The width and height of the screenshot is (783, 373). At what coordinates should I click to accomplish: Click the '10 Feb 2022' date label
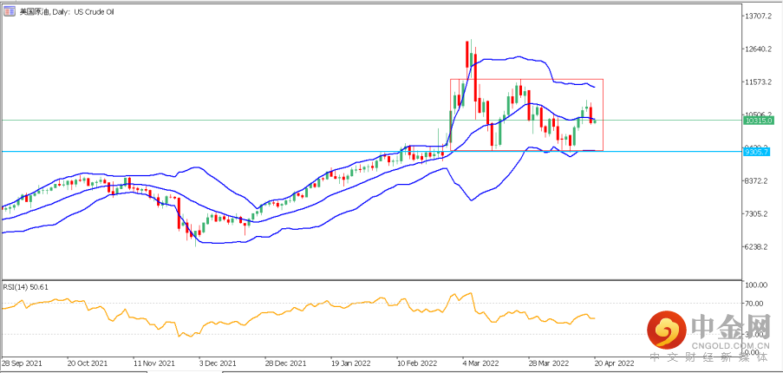(416, 363)
